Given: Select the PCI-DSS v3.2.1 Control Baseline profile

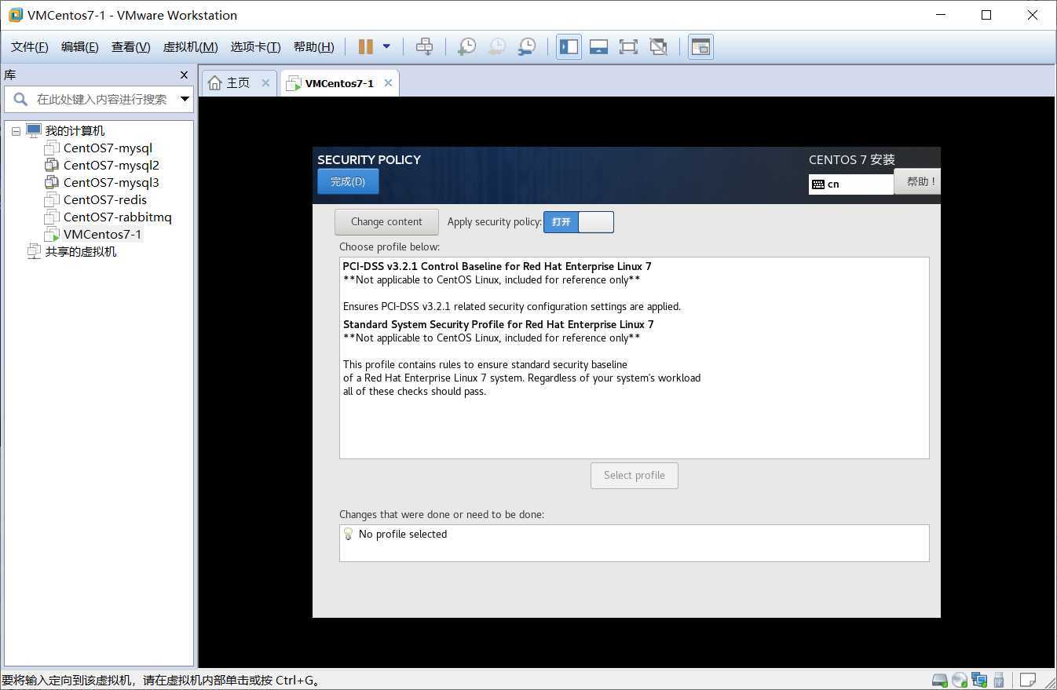Looking at the screenshot, I should pos(635,286).
